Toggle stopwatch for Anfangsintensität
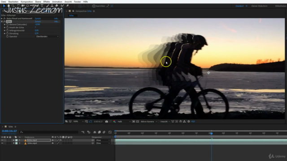 8,30
